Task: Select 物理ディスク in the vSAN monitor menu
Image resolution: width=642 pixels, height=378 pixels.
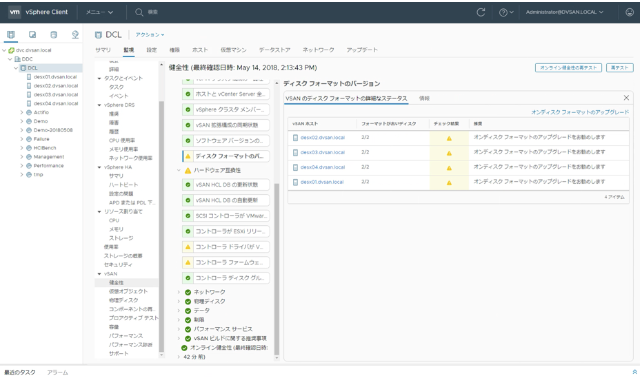Action: pyautogui.click(x=123, y=300)
